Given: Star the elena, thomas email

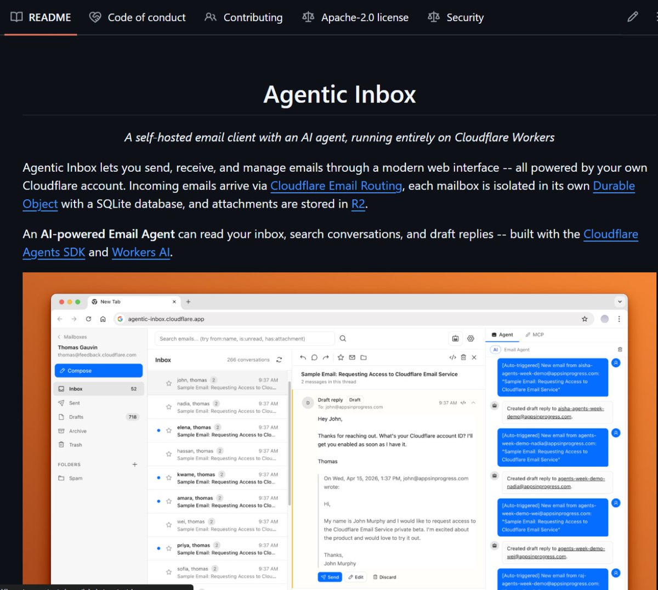Looking at the screenshot, I should point(169,430).
